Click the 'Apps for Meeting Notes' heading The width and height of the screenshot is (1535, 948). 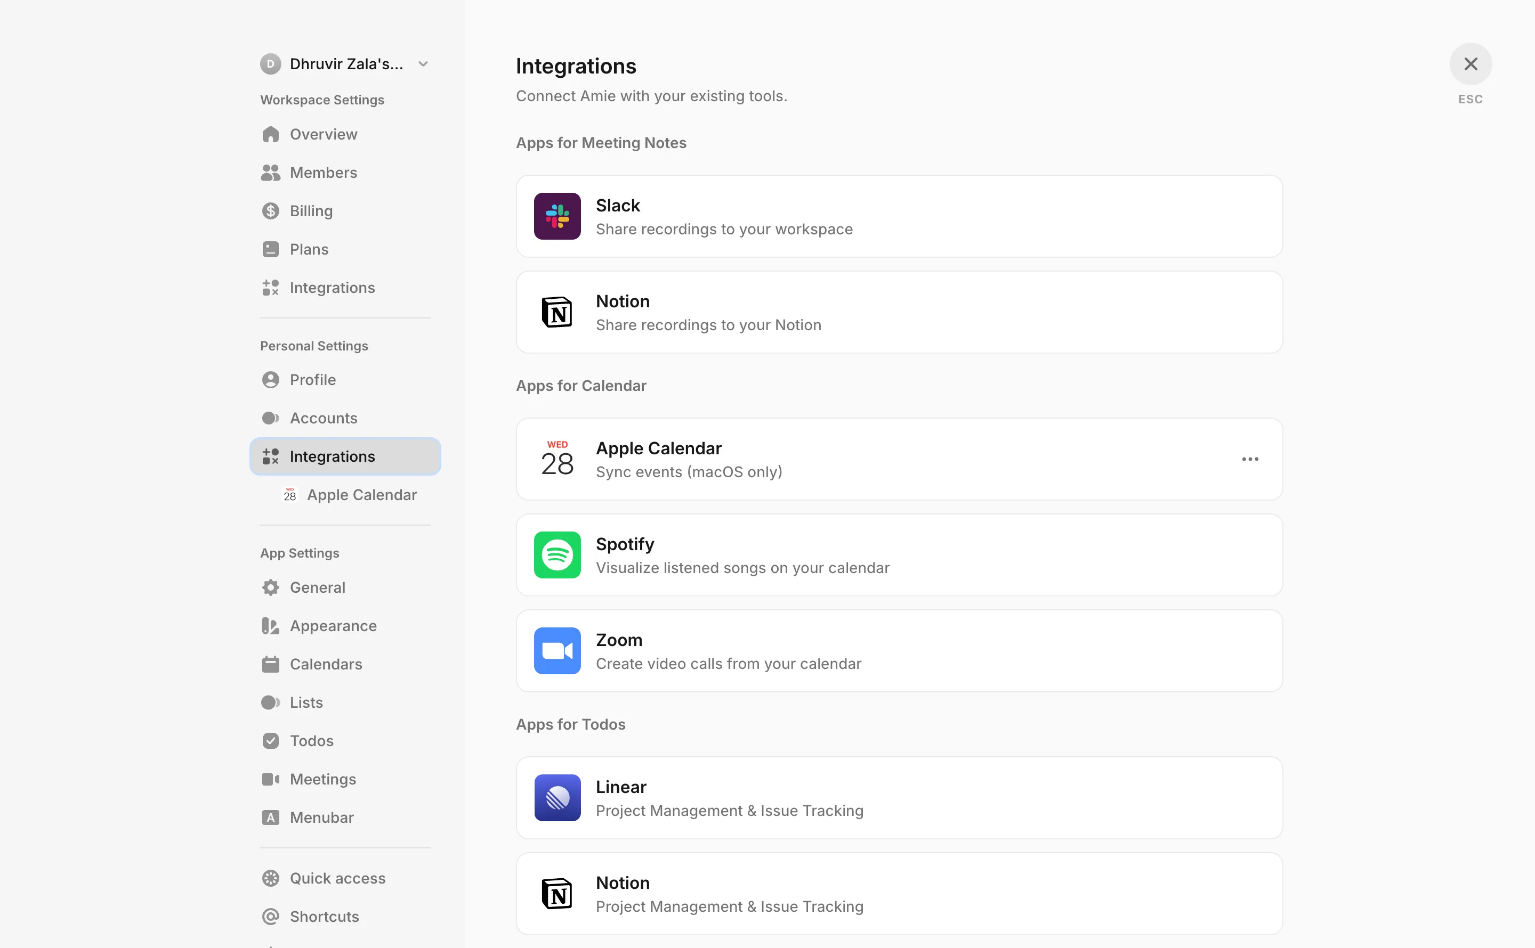click(601, 143)
